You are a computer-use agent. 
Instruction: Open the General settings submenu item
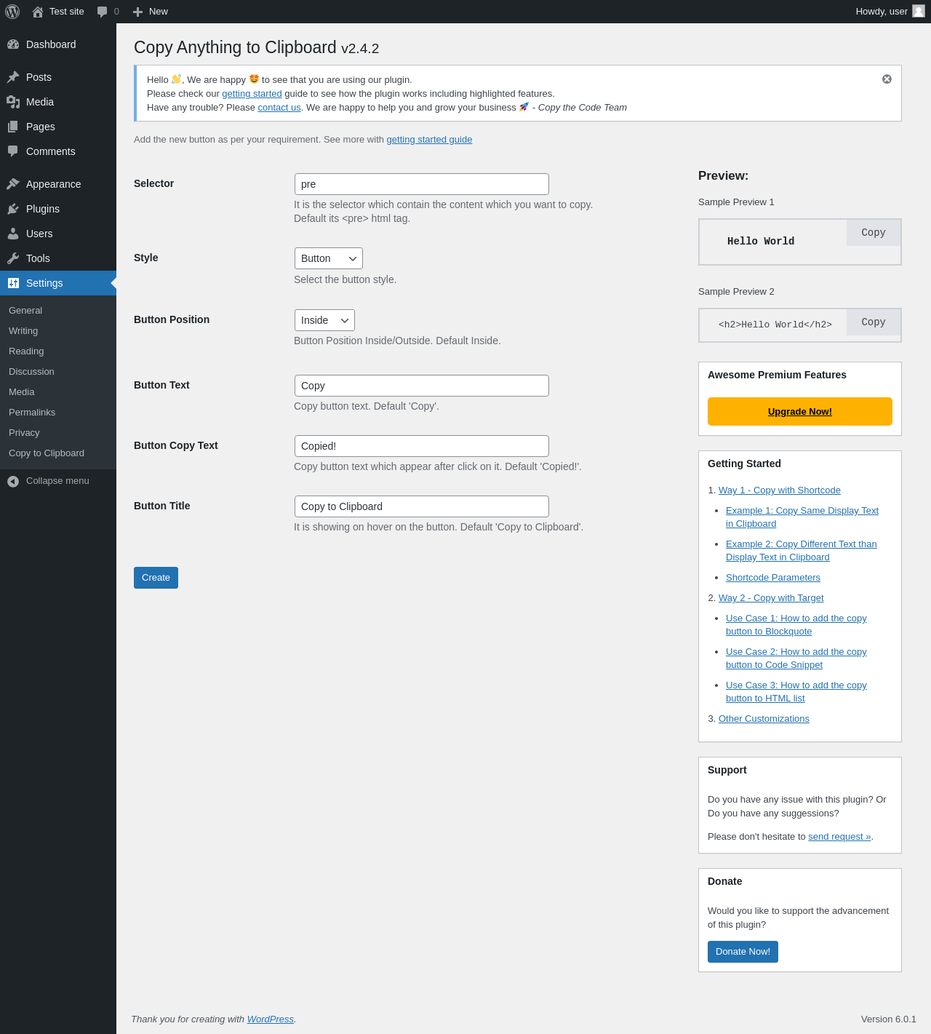point(25,310)
